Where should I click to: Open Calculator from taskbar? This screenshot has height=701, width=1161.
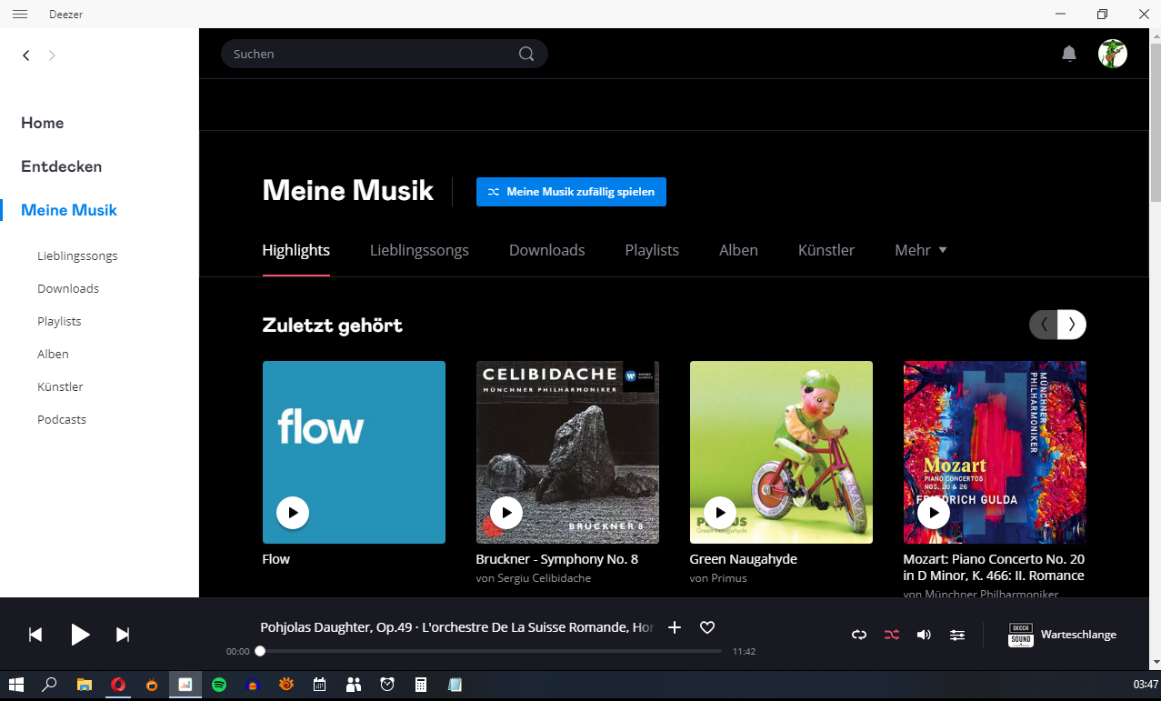421,685
